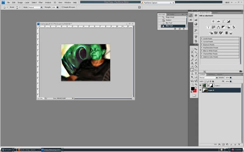
Task: Select the Magic Wand tool in toolbox
Action: (x=196, y=52)
